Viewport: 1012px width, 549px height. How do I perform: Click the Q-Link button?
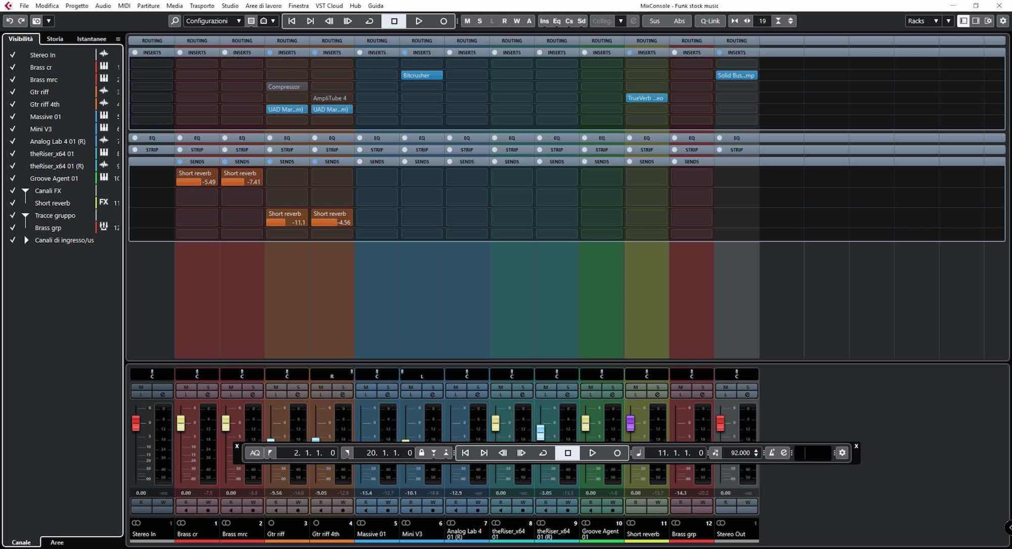[710, 21]
